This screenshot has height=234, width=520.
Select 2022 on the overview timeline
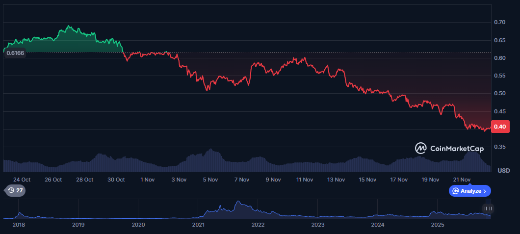click(x=258, y=225)
